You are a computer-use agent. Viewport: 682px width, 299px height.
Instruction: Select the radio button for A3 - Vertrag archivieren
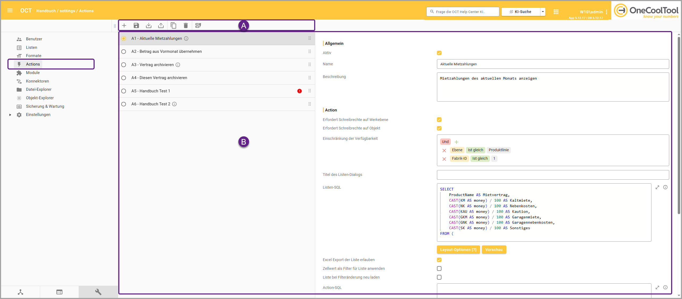click(x=124, y=65)
